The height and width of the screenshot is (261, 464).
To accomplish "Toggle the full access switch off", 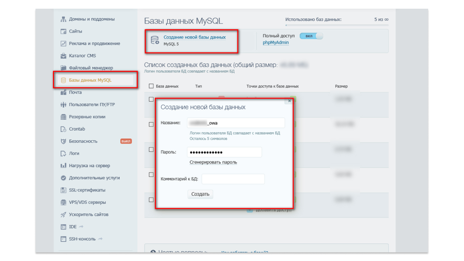I will point(311,36).
